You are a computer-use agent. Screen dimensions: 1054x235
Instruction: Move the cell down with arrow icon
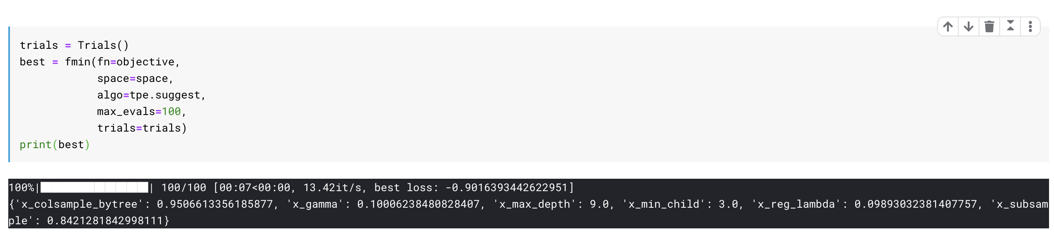(969, 27)
